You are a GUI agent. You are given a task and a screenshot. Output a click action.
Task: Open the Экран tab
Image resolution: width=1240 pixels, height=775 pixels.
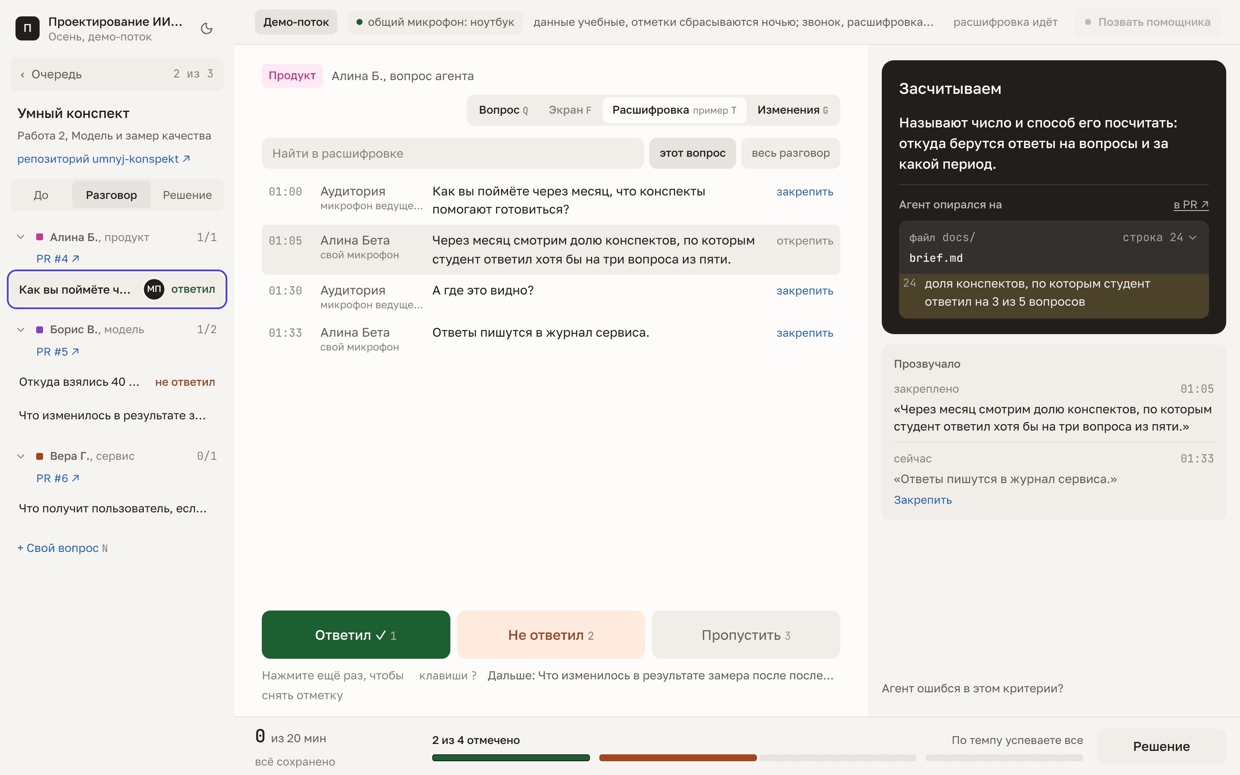click(x=570, y=110)
